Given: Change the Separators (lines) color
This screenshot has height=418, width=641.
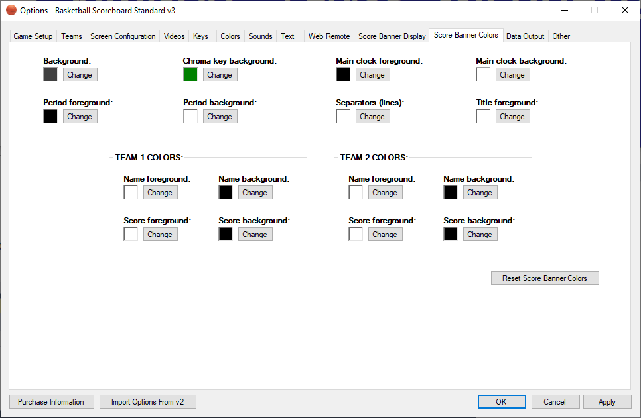Looking at the screenshot, I should pyautogui.click(x=372, y=117).
